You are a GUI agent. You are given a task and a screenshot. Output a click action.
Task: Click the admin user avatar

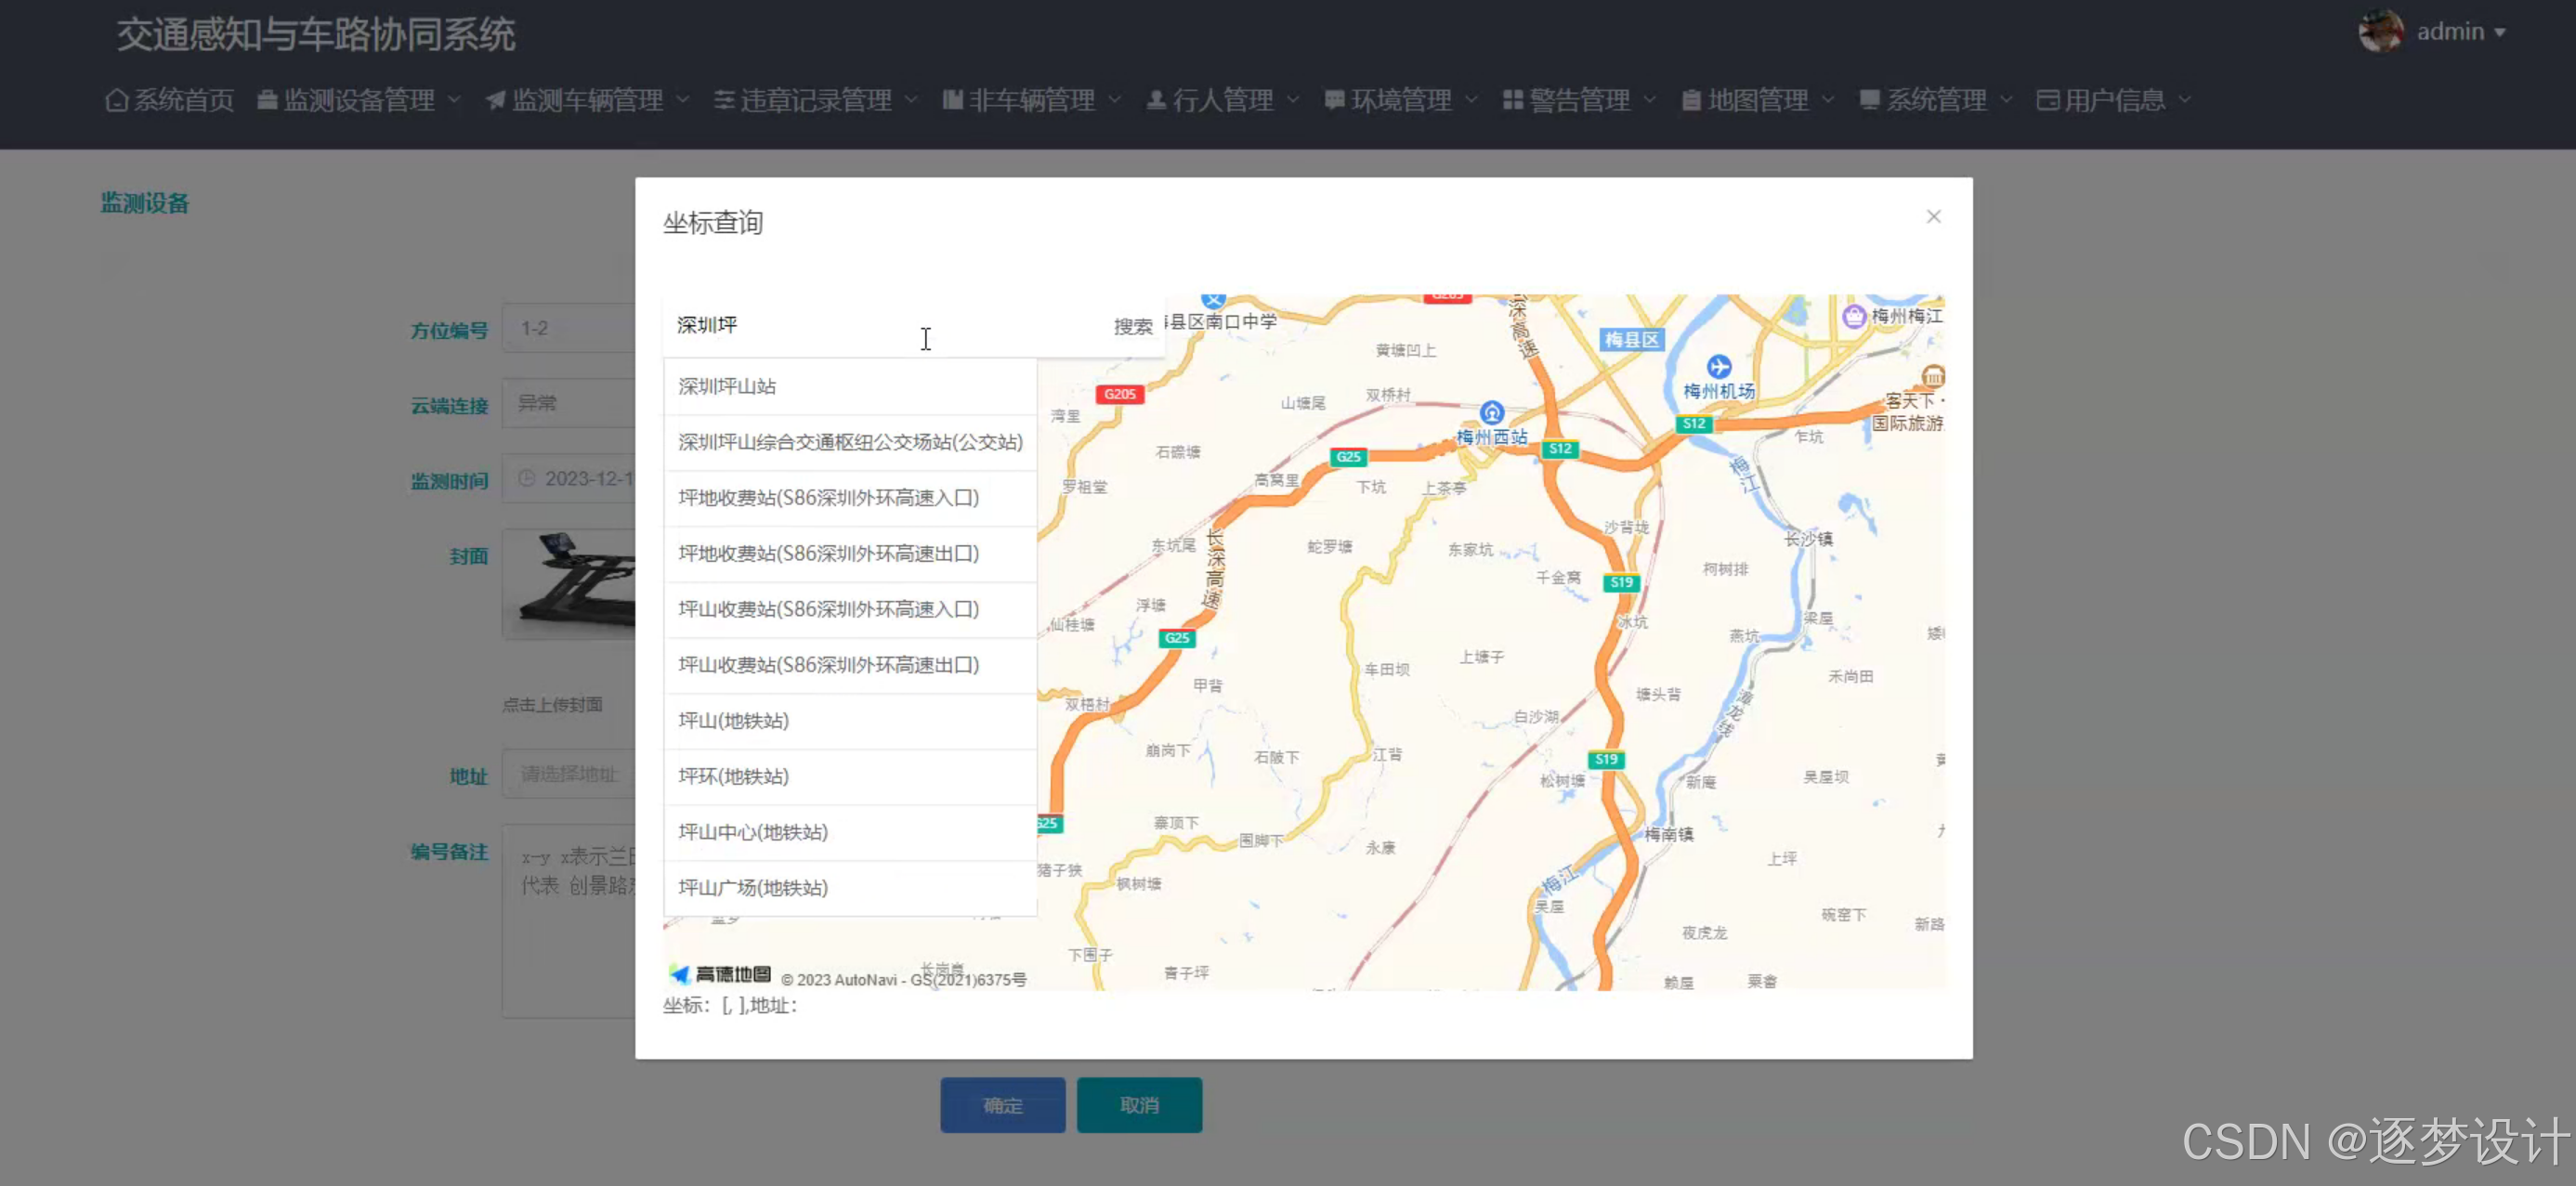click(x=2380, y=32)
